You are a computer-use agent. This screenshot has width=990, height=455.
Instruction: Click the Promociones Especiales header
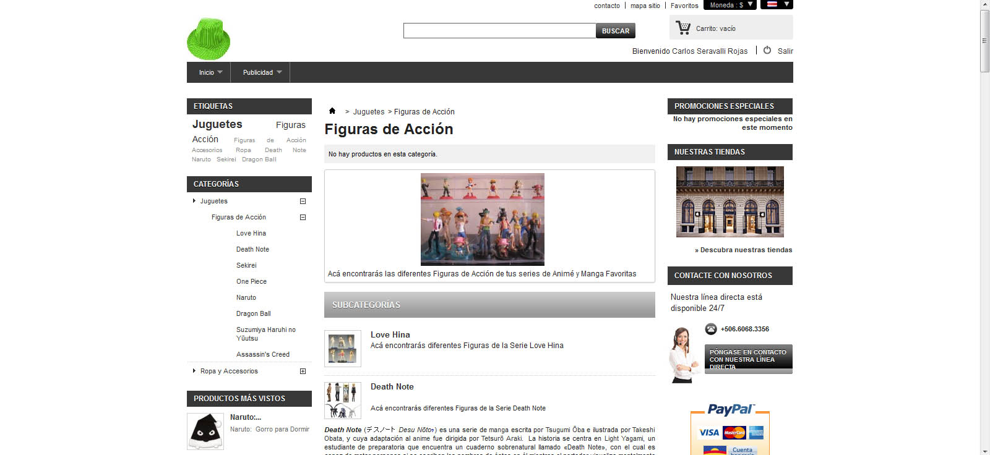[730, 106]
